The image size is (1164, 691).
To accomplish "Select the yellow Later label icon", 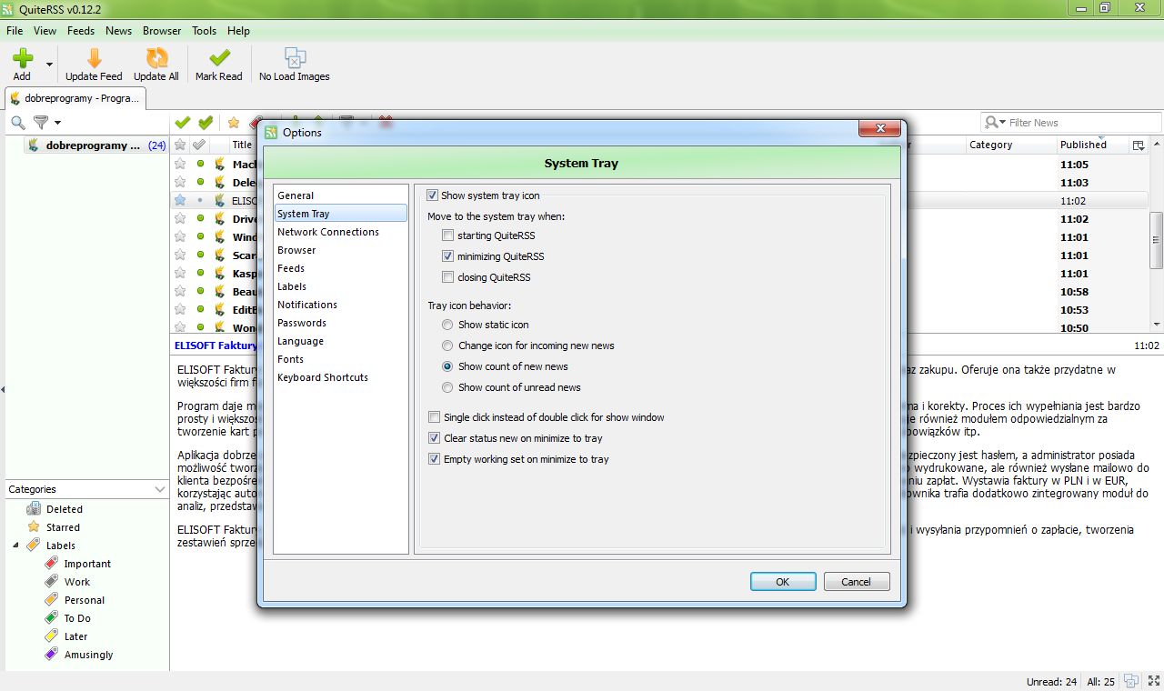I will tap(52, 636).
